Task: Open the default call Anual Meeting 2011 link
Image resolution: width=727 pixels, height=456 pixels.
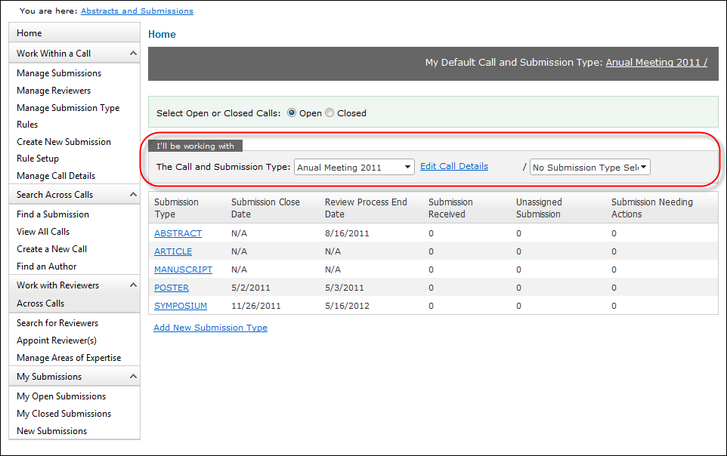Action: point(656,63)
